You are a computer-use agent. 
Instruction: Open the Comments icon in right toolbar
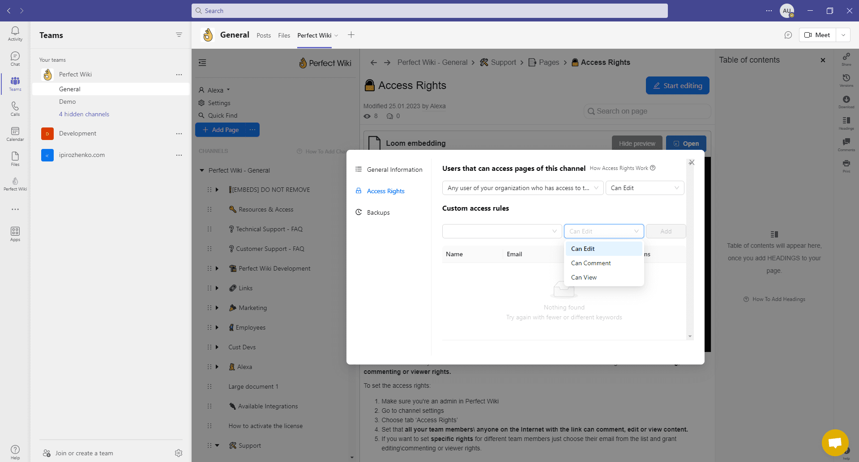846,144
